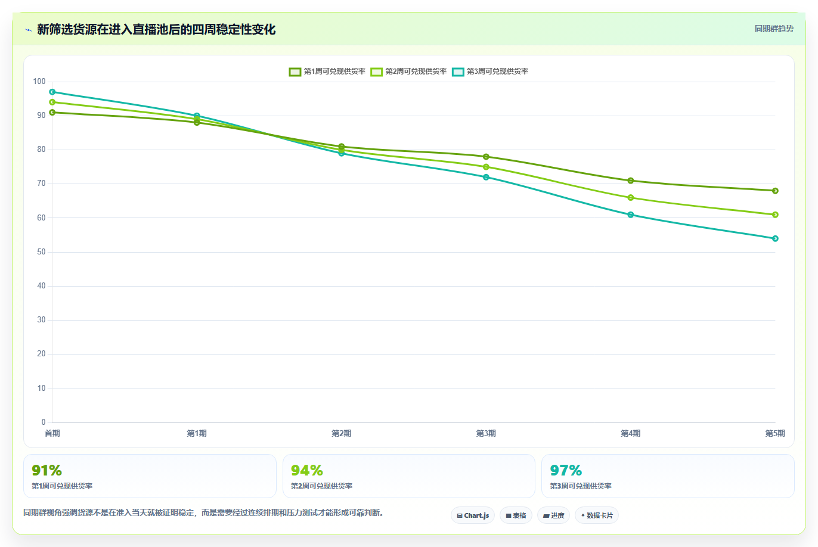The width and height of the screenshot is (818, 547).
Task: Click the 第2期 x-axis label
Action: pyautogui.click(x=342, y=433)
